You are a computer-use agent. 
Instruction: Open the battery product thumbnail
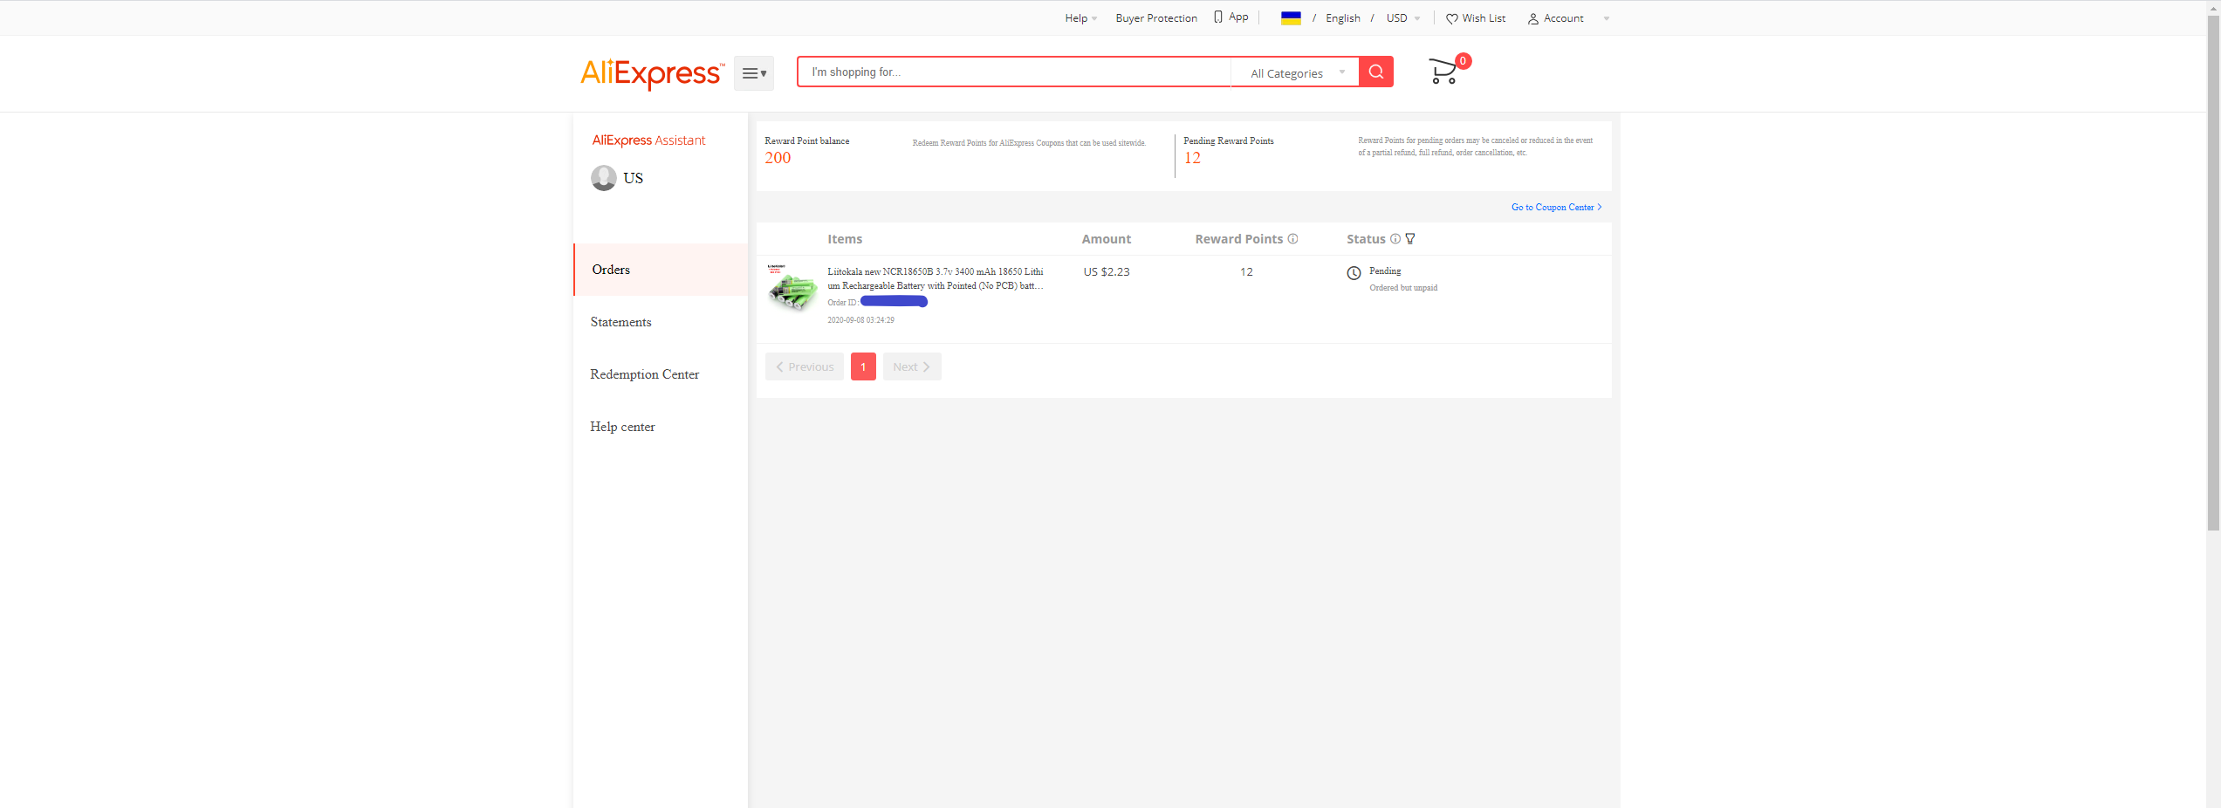point(792,288)
